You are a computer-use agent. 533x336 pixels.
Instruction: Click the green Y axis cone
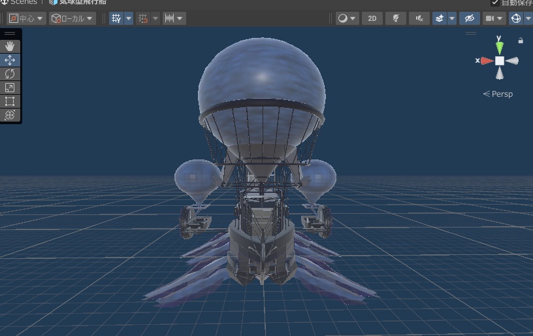(499, 48)
